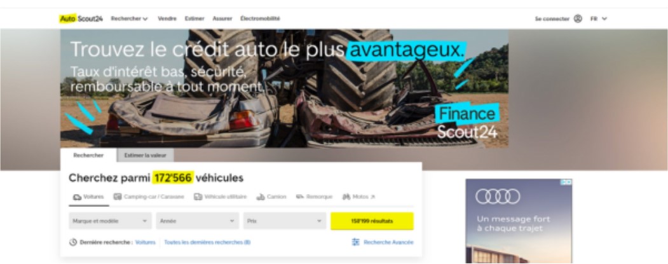Image resolution: width=668 pixels, height=264 pixels.
Task: Select Camping-car / Caravane vehicle type
Action: coord(148,197)
